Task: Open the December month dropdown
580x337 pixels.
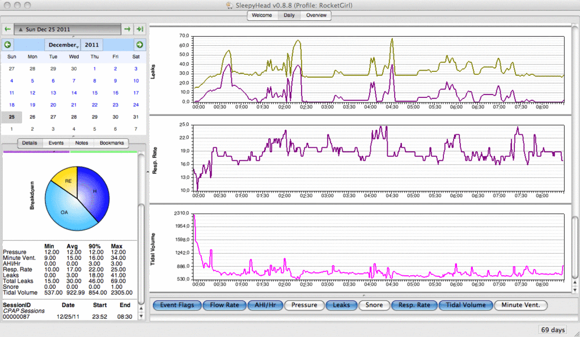Action: [x=62, y=45]
